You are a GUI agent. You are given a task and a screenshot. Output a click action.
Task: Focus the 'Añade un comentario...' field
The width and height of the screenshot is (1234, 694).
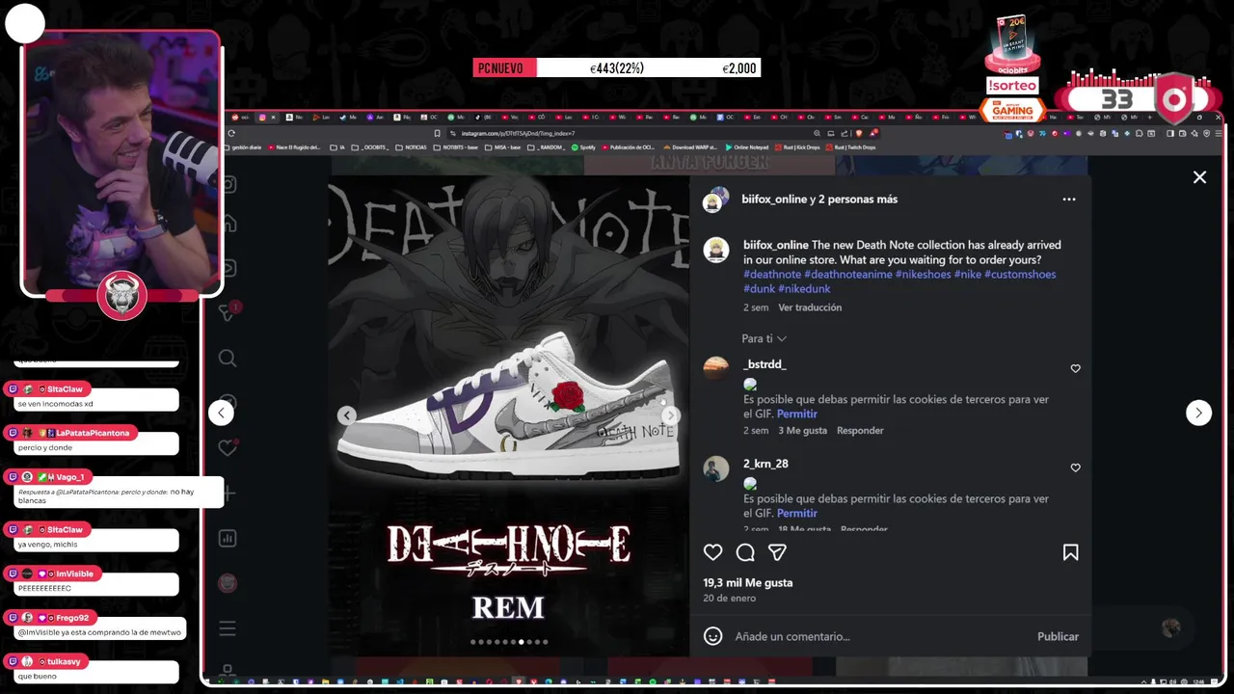(877, 636)
